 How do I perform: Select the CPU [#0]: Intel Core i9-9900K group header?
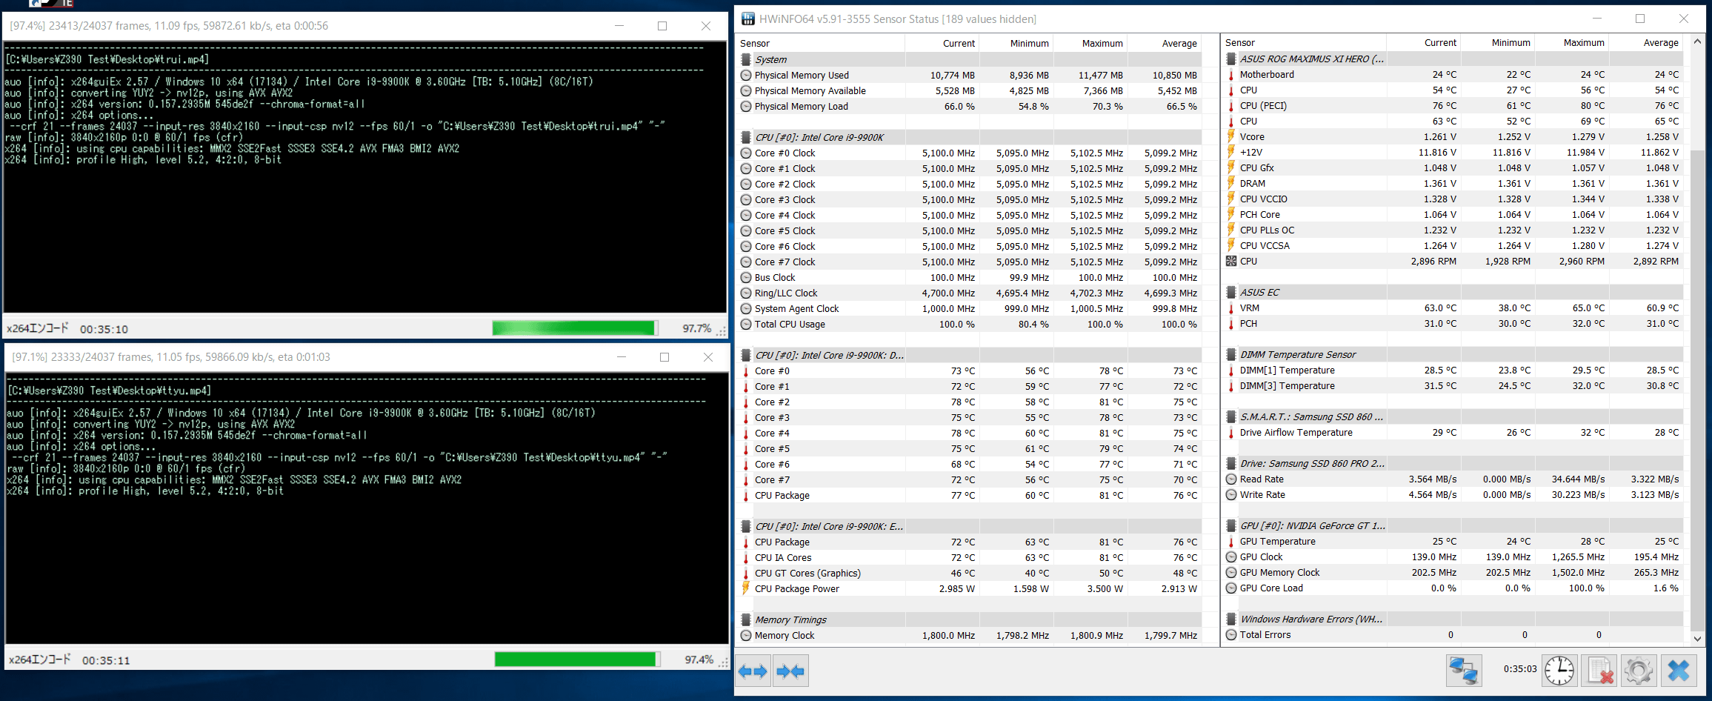(x=970, y=137)
